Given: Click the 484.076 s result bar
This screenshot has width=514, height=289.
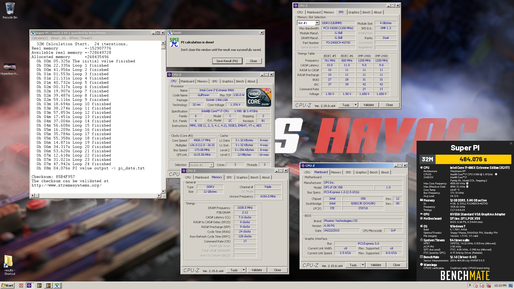Looking at the screenshot, I should click(473, 159).
